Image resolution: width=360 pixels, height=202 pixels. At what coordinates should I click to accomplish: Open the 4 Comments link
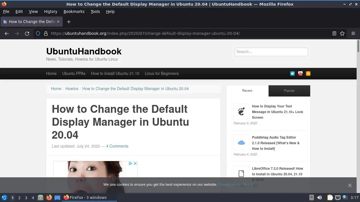pos(117,146)
